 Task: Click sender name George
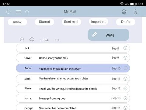[x=29, y=108]
